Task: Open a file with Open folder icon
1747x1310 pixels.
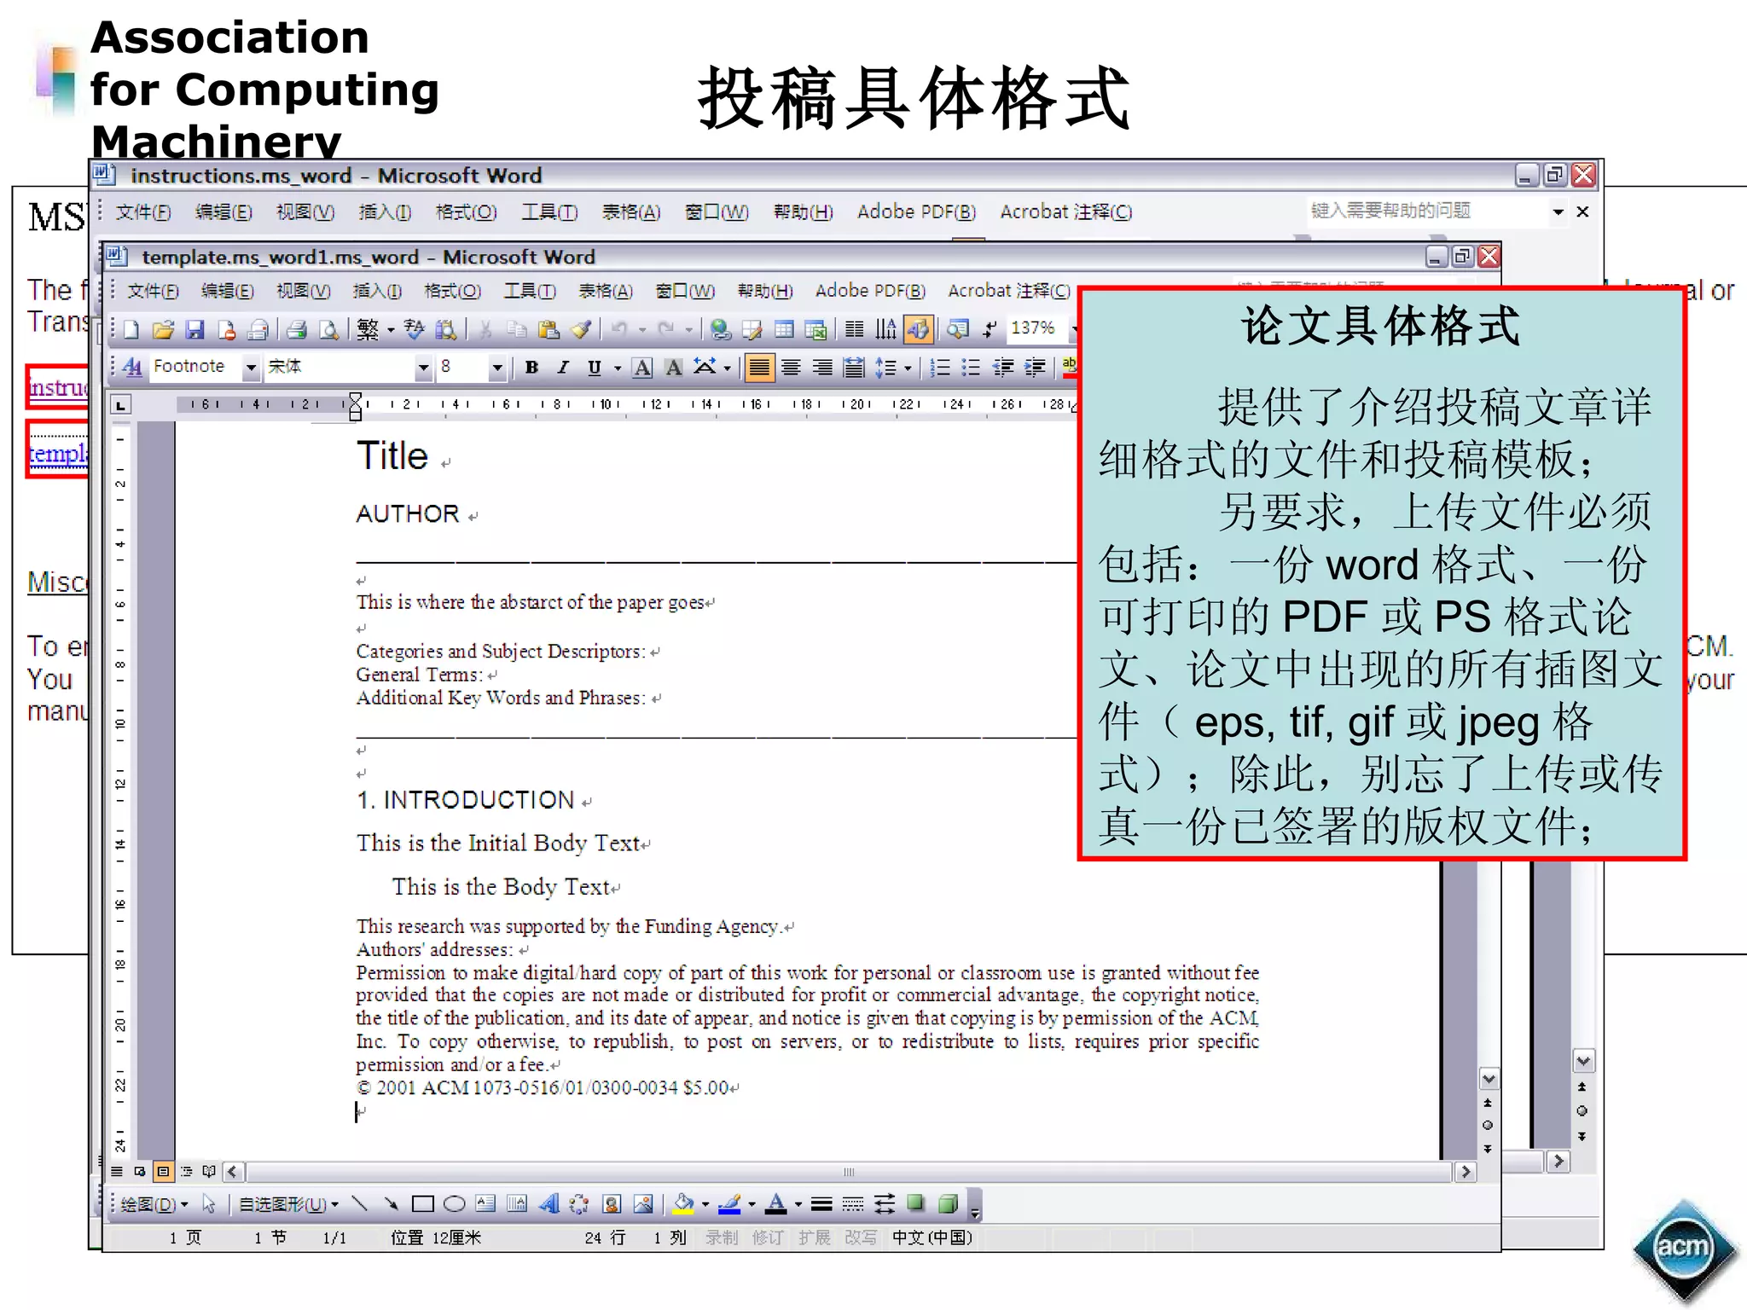Action: tap(163, 329)
